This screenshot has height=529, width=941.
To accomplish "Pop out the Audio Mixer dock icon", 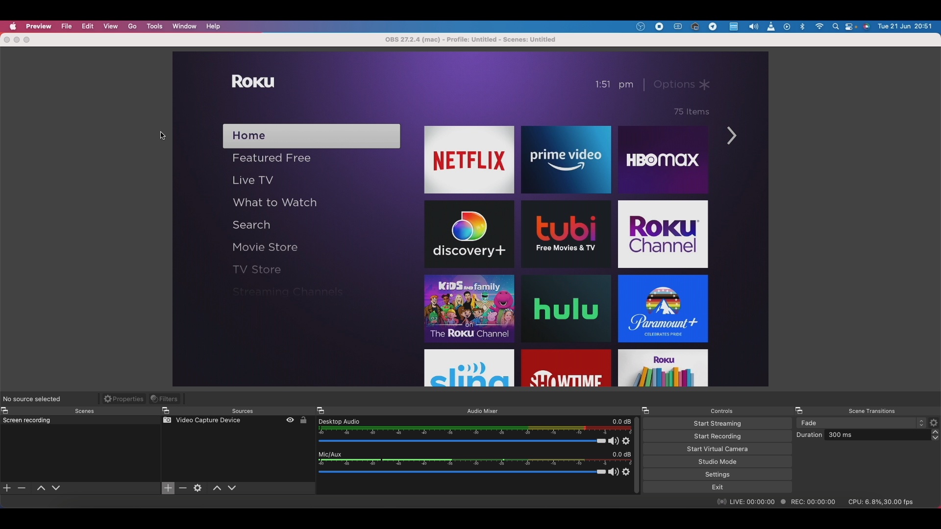I will click(x=322, y=411).
